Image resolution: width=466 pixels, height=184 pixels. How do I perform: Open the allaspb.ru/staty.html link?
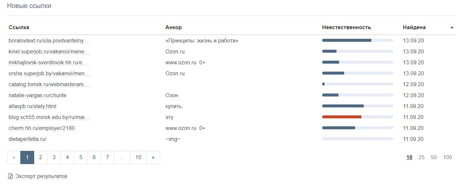(33, 106)
